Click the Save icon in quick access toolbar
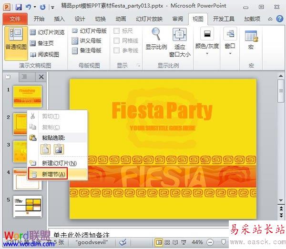This screenshot has height=249, width=286. point(19,7)
